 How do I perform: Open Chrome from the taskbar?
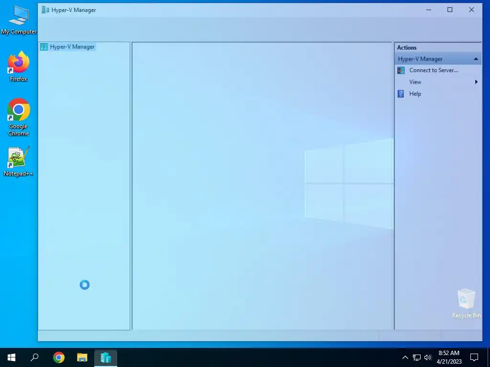click(59, 357)
